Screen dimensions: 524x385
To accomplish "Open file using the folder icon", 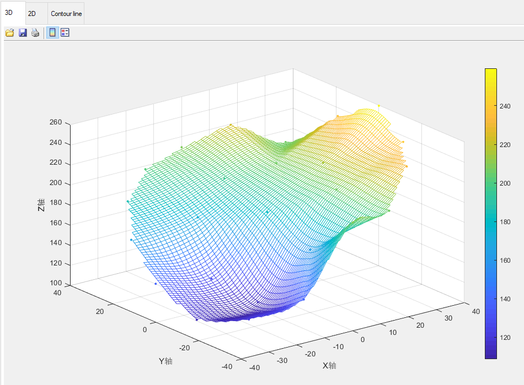I will (10, 32).
